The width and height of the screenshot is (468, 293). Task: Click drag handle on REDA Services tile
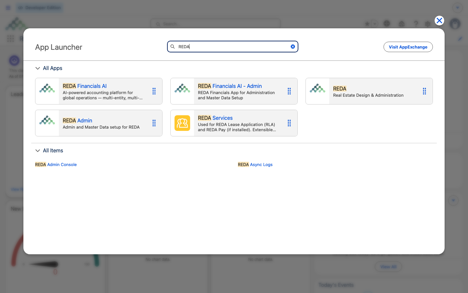[289, 123]
